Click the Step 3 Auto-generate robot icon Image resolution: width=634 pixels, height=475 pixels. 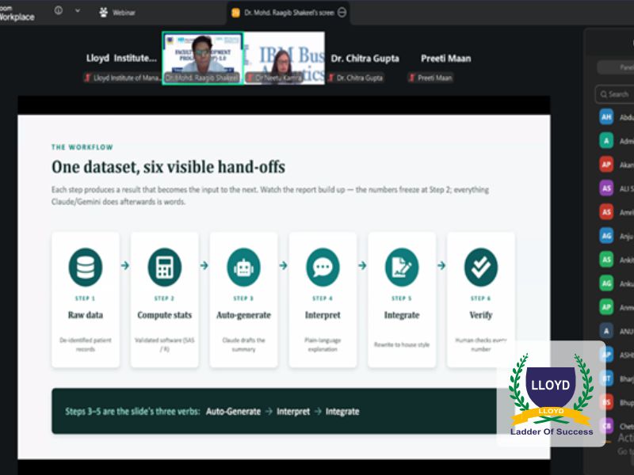(x=243, y=267)
